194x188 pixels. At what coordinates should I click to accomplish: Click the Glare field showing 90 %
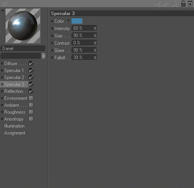pos(84,50)
